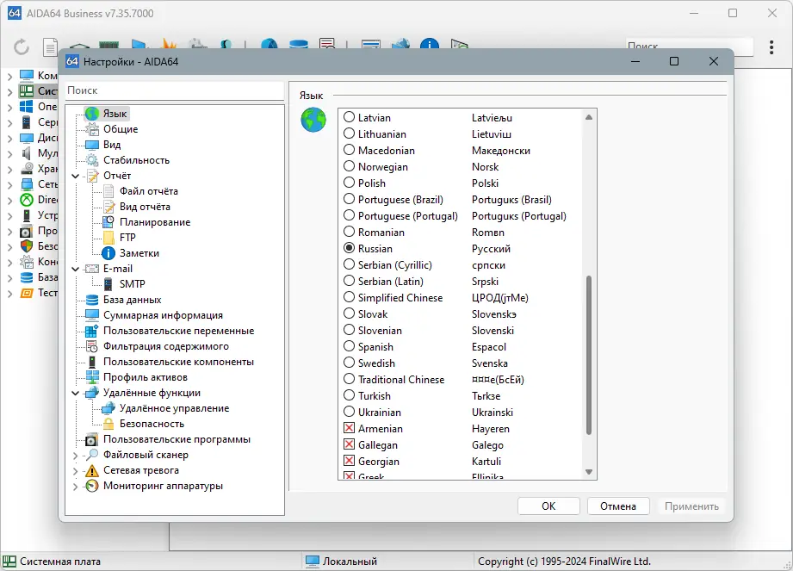
Task: Click the Безопасность lock icon
Action: tap(108, 424)
